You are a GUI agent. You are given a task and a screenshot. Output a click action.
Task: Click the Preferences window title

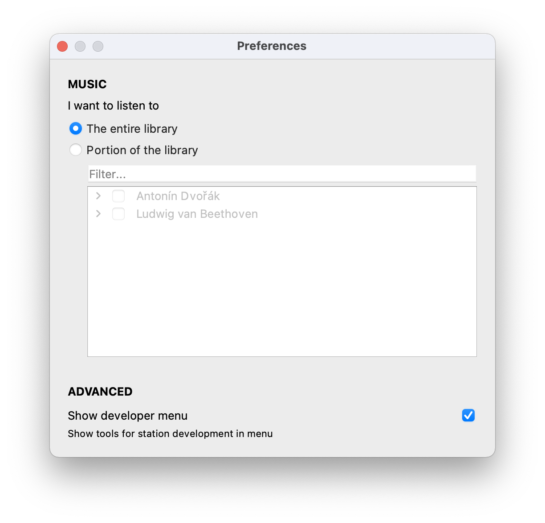click(x=272, y=46)
